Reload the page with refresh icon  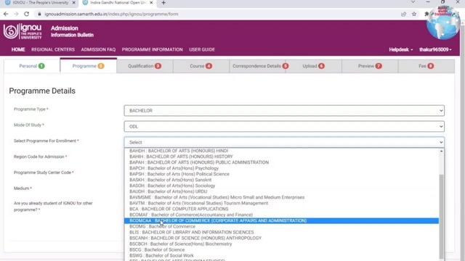coord(26,14)
